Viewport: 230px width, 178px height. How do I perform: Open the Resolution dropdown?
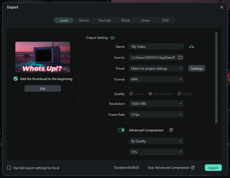(156, 104)
